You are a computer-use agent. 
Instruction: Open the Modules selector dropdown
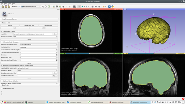(31, 7)
